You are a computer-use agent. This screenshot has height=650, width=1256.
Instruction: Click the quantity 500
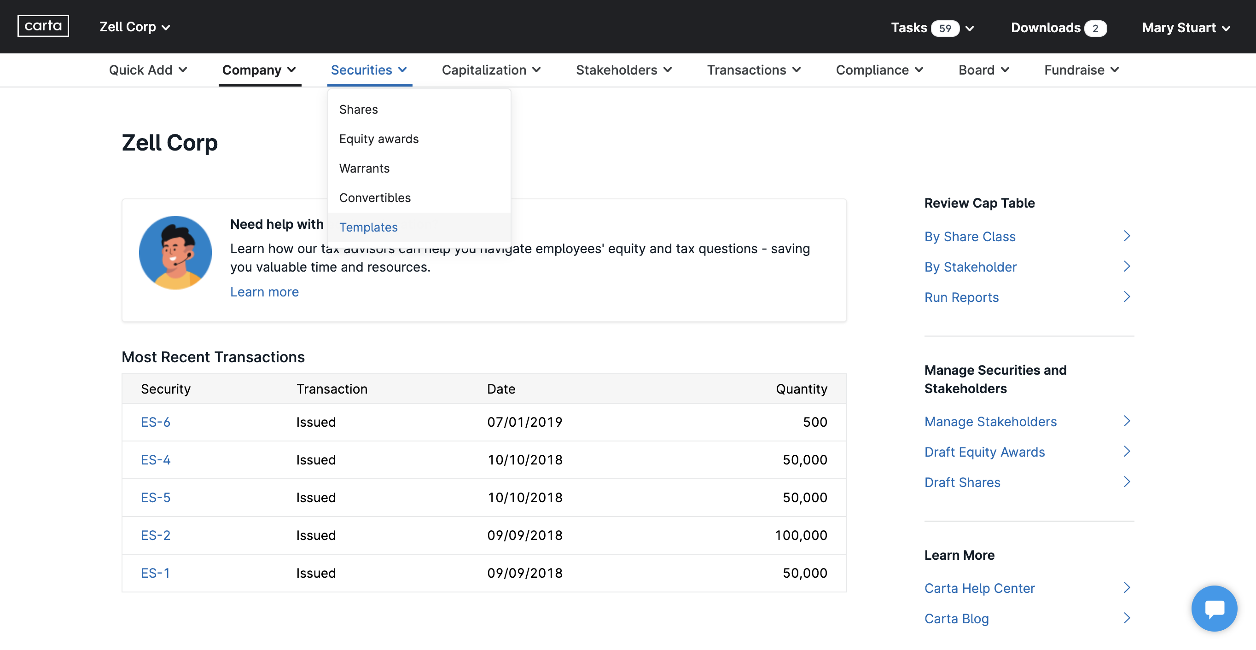click(815, 422)
